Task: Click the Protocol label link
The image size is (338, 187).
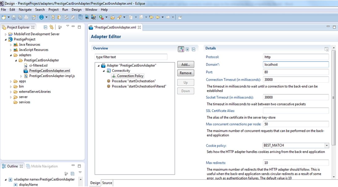Action: [212, 57]
